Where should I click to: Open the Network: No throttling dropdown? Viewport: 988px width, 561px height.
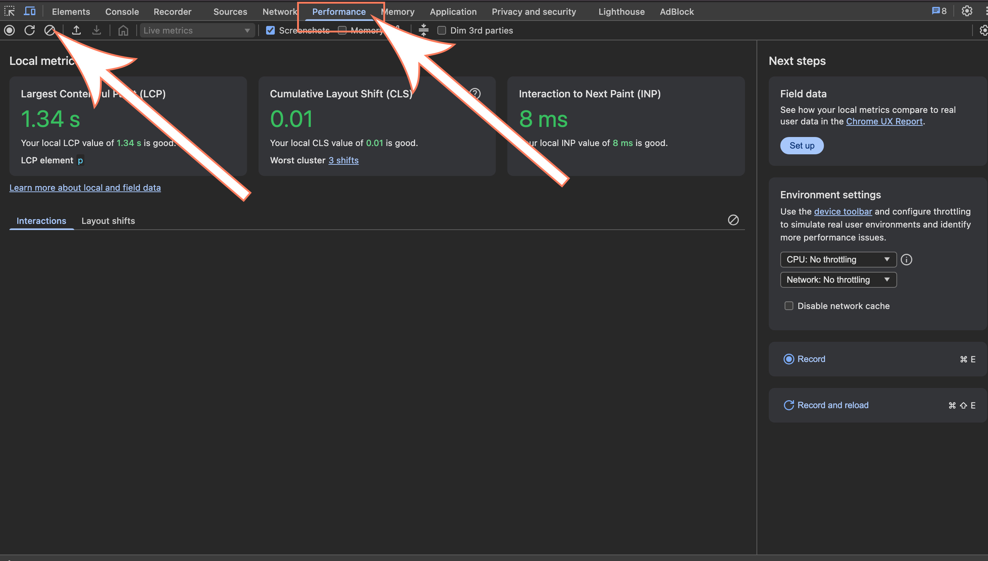point(838,280)
